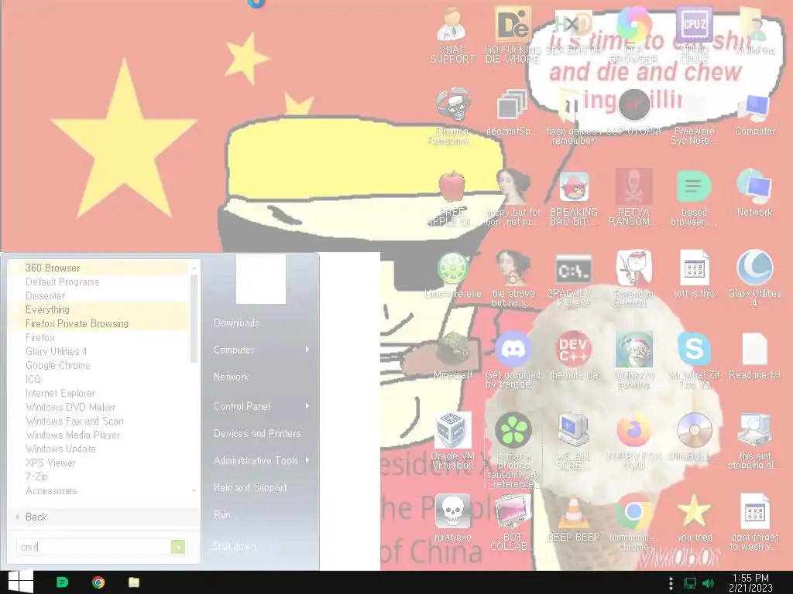
Task: Open the BEEP BEEP VLC cone icon
Action: pyautogui.click(x=573, y=518)
